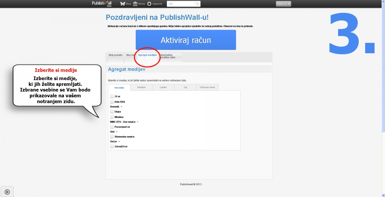Switch to the Tematski tab
Image resolution: width=385 pixels, height=197 pixels.
click(141, 87)
